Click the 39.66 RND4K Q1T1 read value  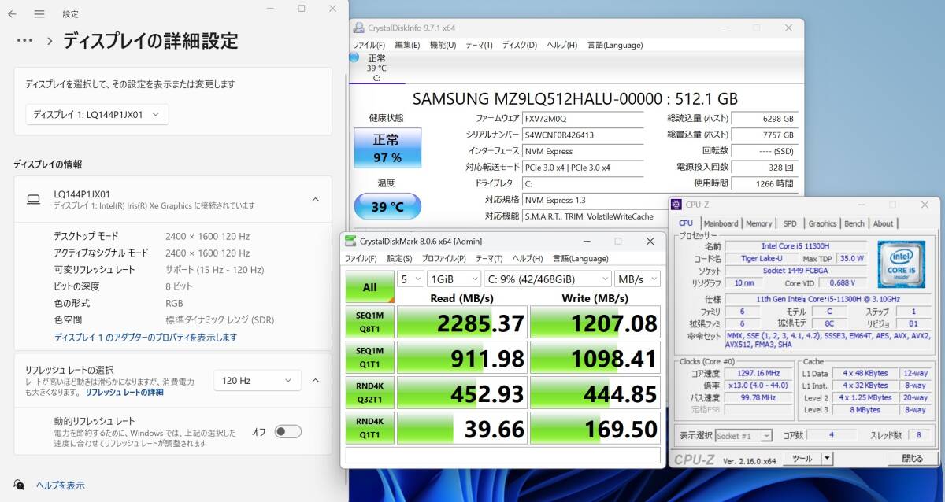point(461,429)
